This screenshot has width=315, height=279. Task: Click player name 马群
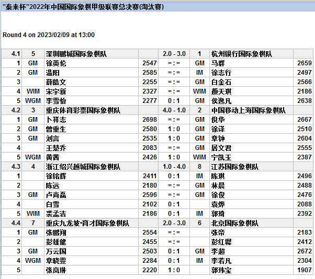pos(218,63)
